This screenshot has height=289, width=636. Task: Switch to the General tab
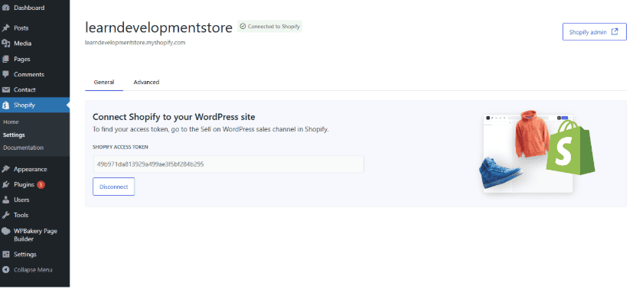click(x=104, y=83)
